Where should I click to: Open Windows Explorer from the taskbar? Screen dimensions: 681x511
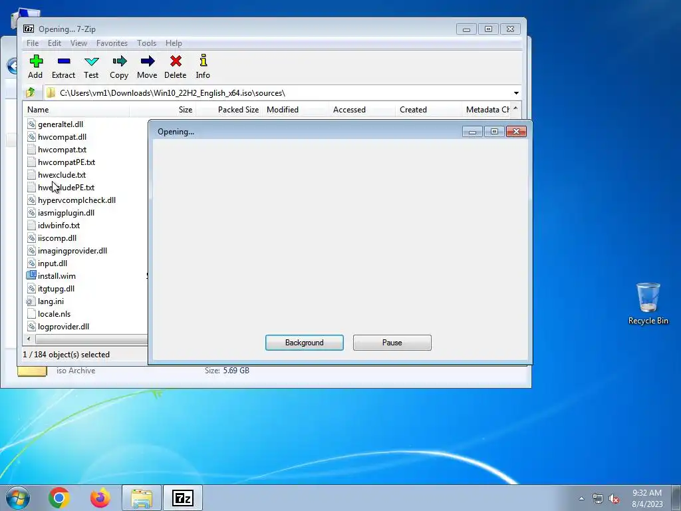(142, 498)
